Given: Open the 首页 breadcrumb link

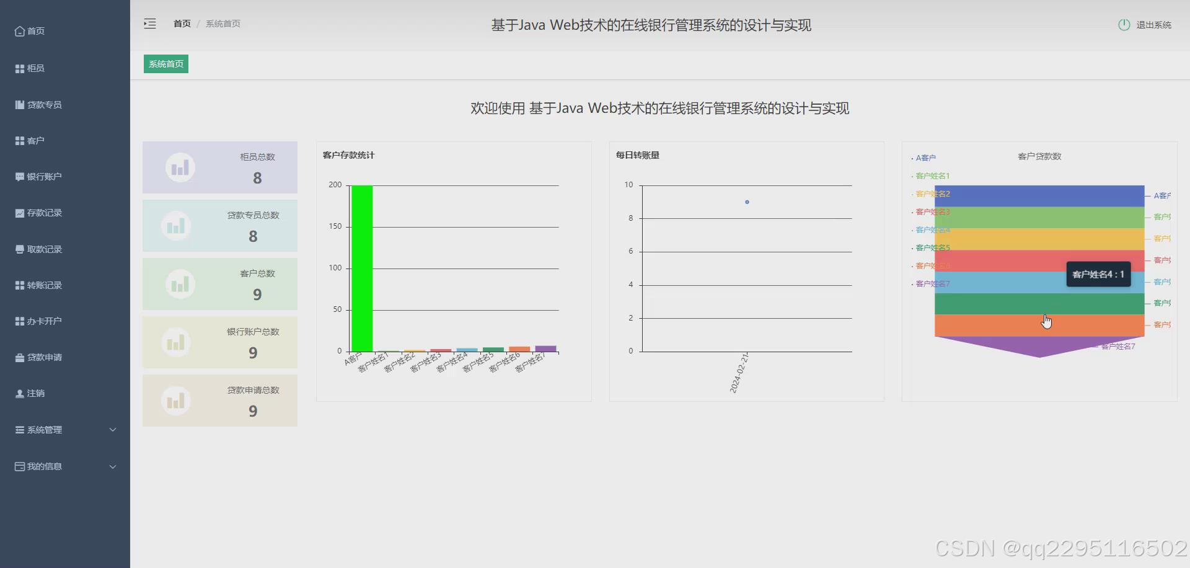Looking at the screenshot, I should point(182,24).
